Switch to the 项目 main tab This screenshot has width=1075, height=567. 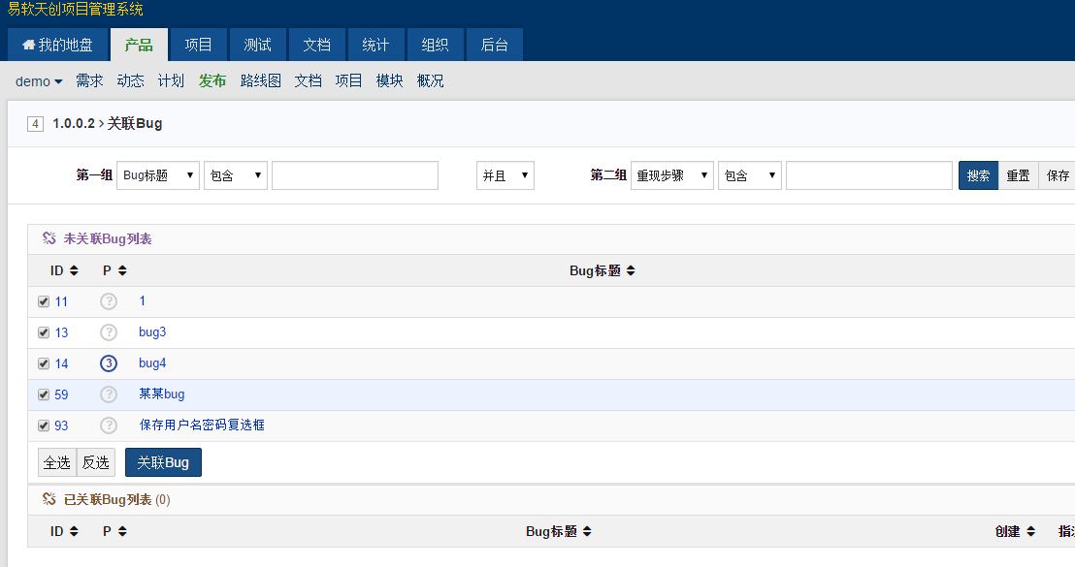[198, 46]
